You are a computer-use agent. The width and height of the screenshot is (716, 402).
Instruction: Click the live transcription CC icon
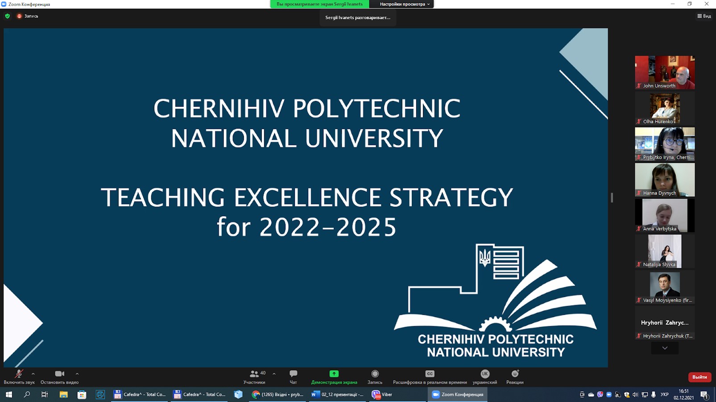[430, 374]
